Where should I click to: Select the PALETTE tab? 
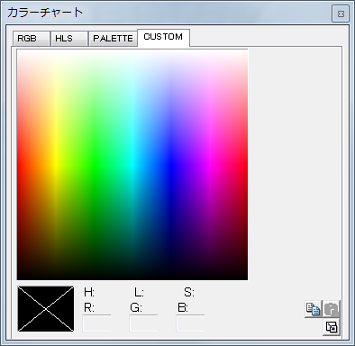point(113,39)
